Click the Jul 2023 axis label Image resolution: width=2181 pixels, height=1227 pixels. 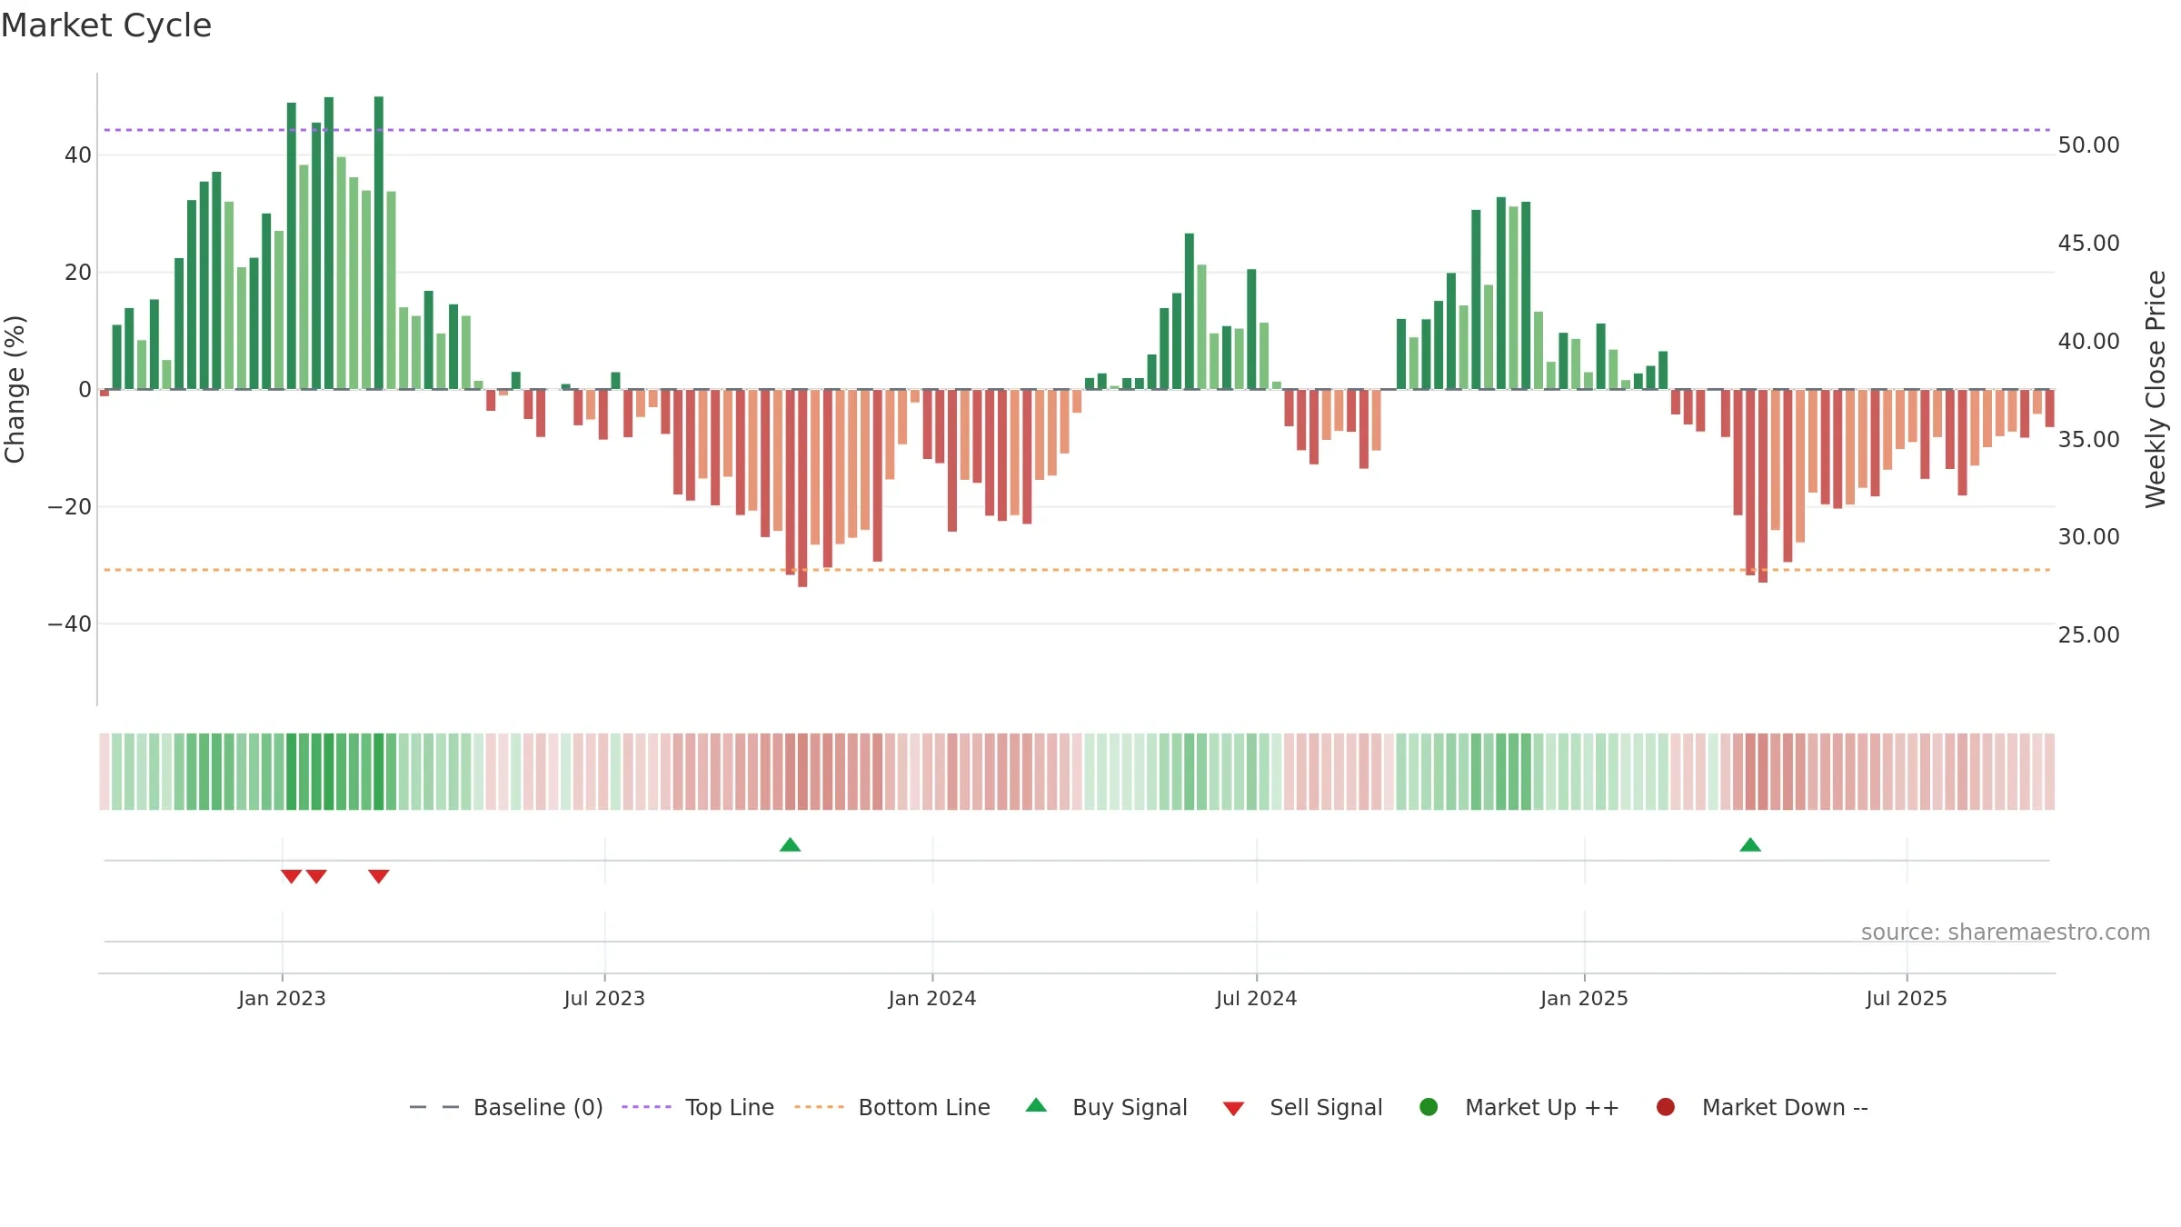604,998
